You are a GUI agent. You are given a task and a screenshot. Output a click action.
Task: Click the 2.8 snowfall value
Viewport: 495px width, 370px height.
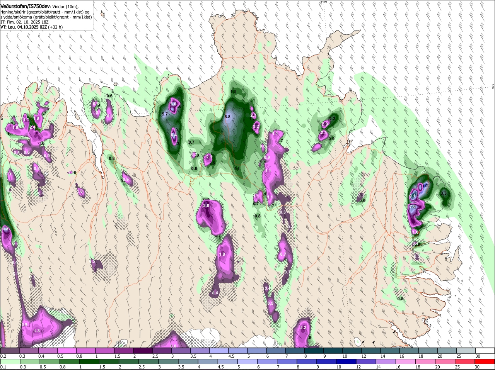(x=206, y=206)
